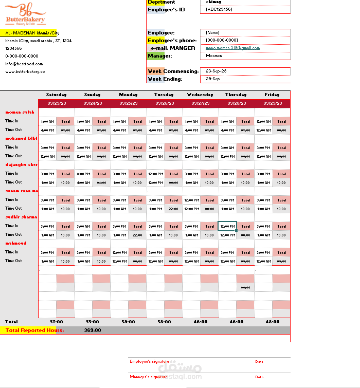Select the Wednesday column header
Image resolution: width=360 pixels, height=388 pixels.
[200, 95]
